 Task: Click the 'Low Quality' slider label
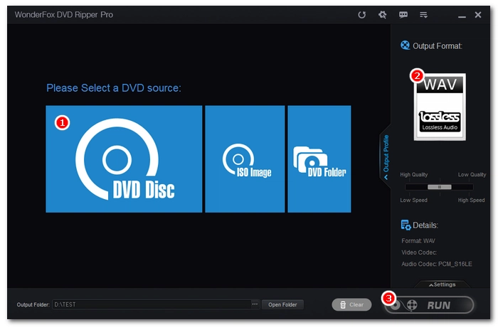coord(472,175)
